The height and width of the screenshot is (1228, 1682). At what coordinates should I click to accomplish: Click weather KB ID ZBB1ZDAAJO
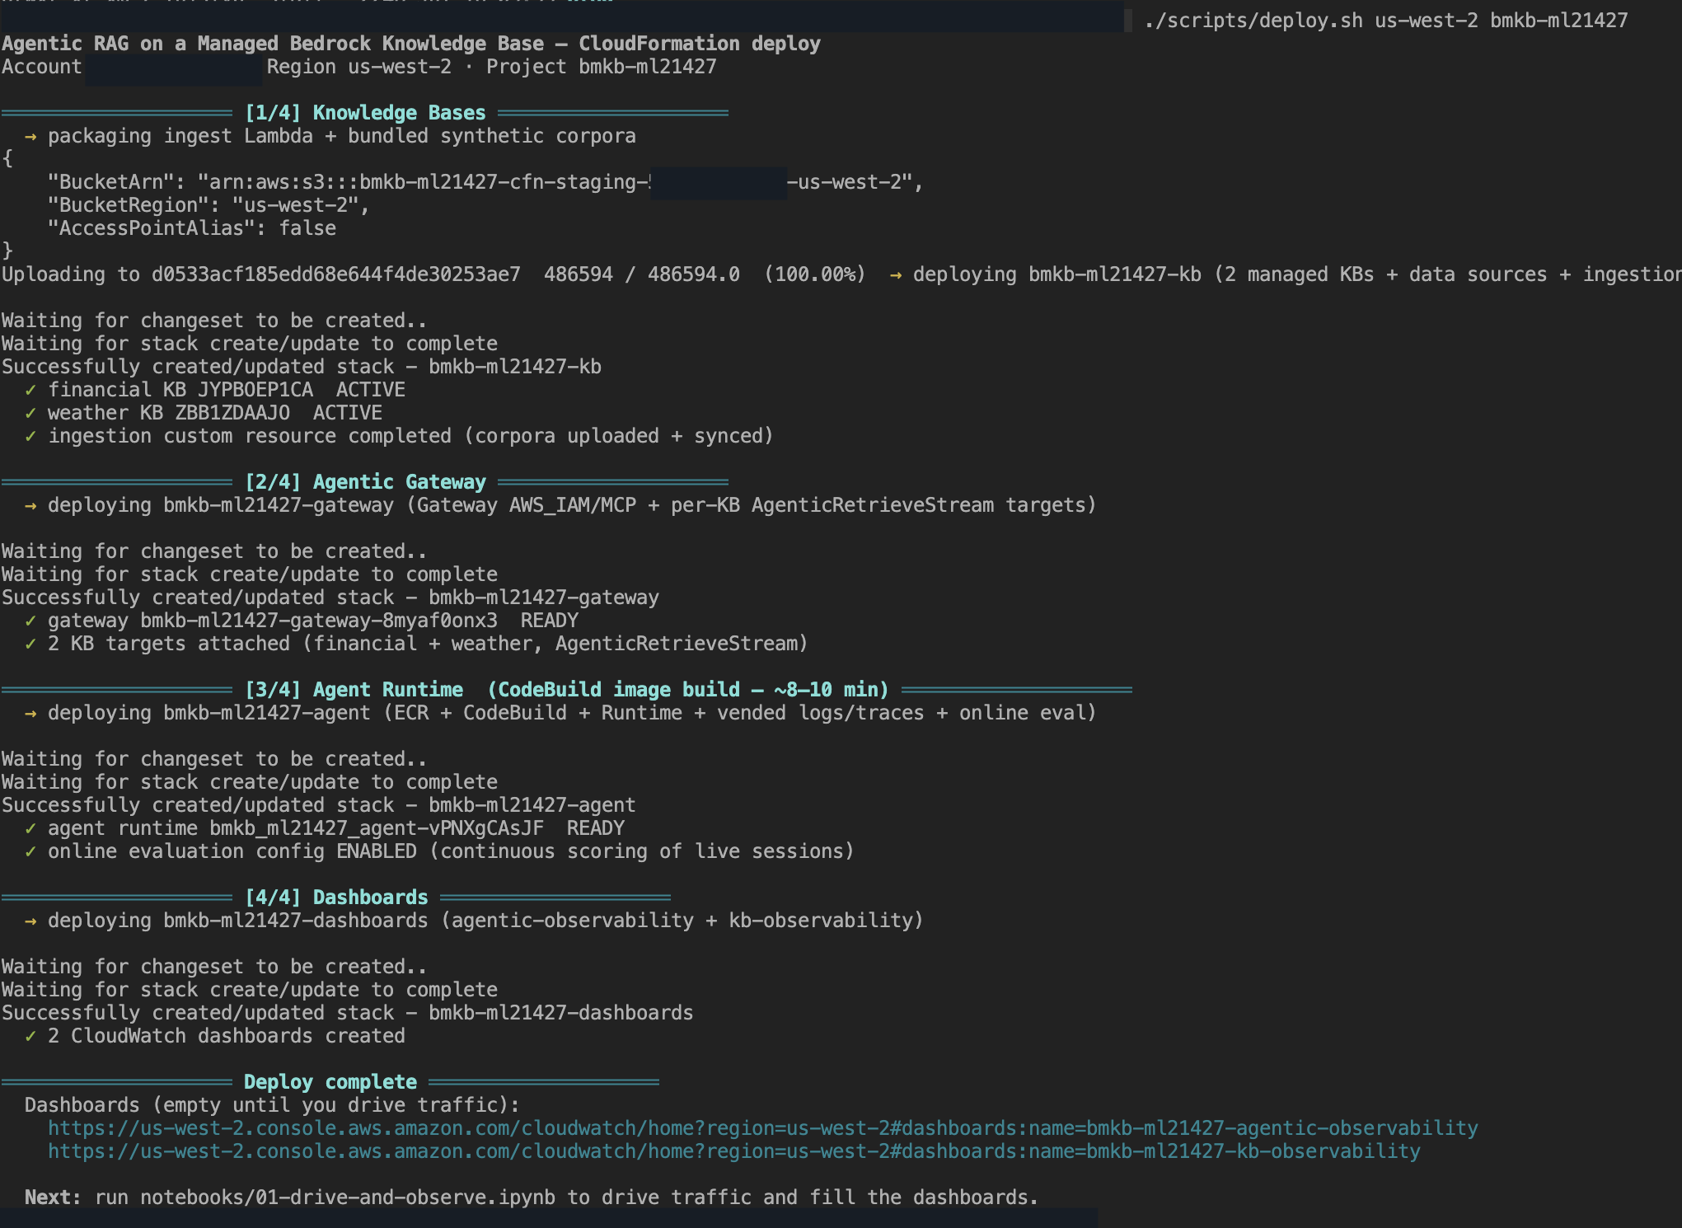click(x=232, y=413)
